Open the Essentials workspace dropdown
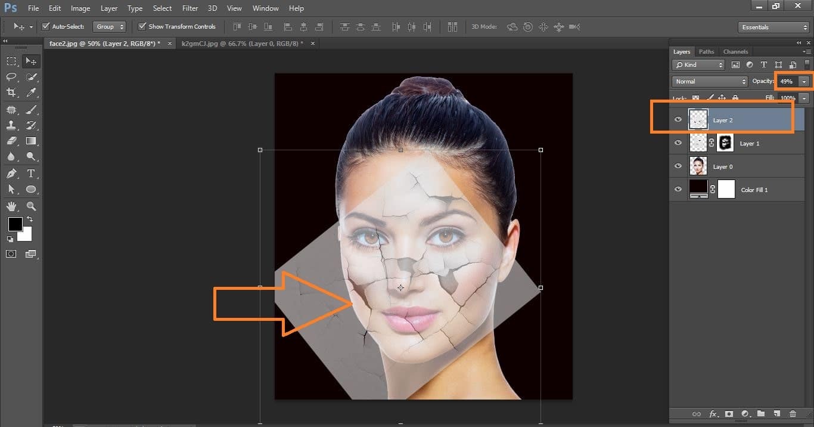The width and height of the screenshot is (814, 427). pyautogui.click(x=773, y=27)
